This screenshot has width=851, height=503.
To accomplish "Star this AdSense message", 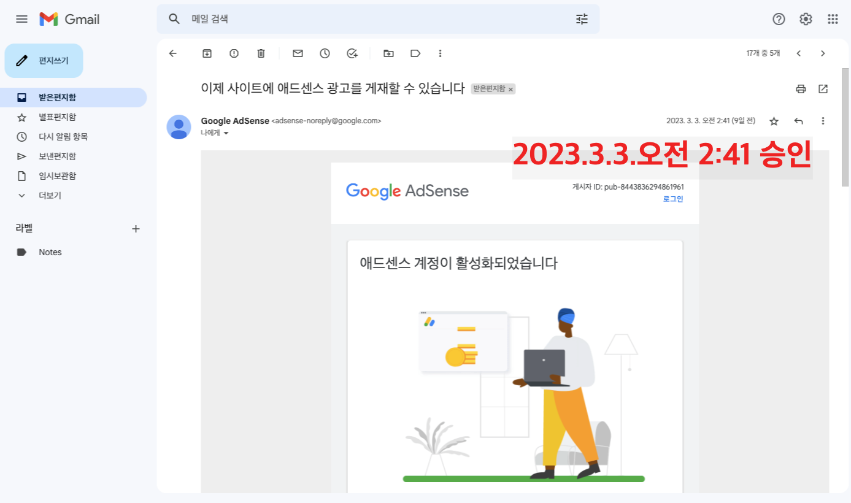I will point(774,121).
